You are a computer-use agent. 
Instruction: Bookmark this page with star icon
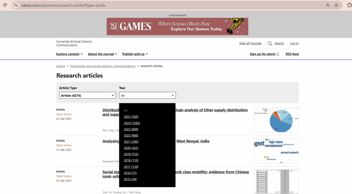[x=337, y=5]
